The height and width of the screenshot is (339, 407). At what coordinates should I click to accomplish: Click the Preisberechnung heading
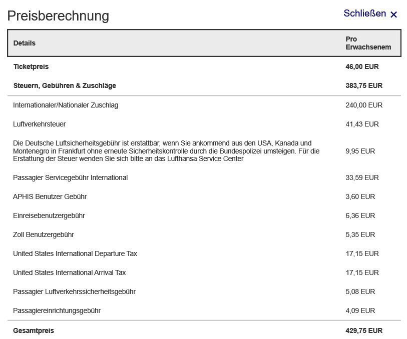(58, 15)
